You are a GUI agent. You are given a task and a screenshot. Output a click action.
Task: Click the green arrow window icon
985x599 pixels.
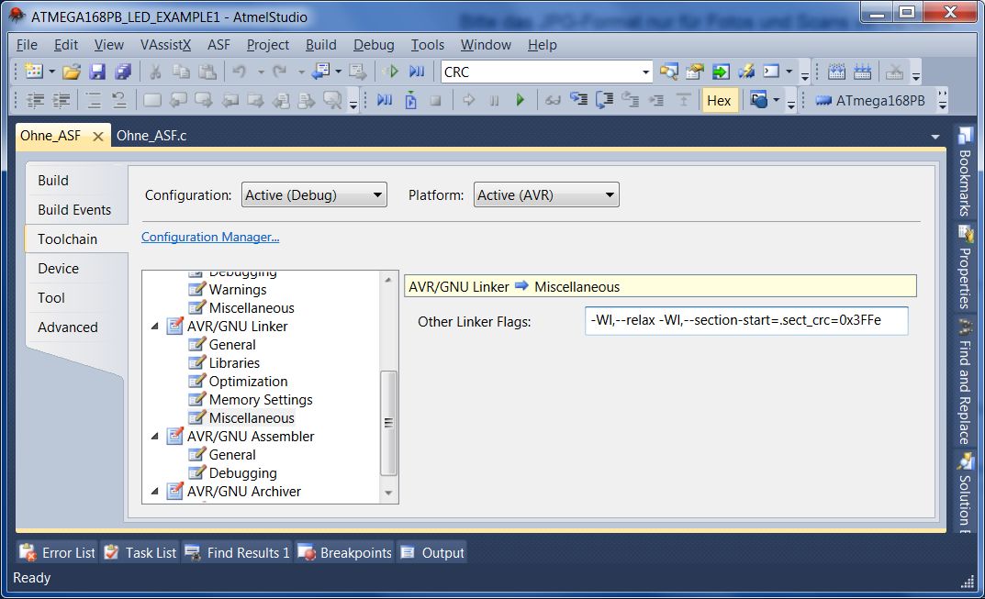point(721,72)
